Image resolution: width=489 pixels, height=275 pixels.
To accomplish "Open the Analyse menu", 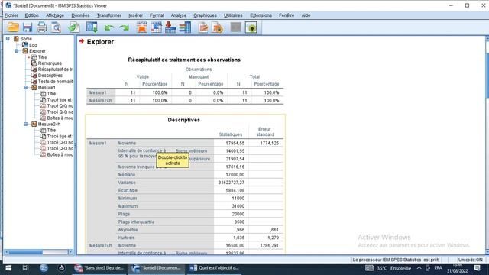I will tap(179, 15).
